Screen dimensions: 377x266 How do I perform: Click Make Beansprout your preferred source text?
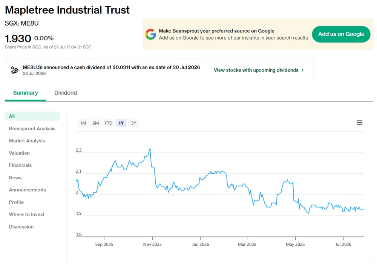coord(217,31)
